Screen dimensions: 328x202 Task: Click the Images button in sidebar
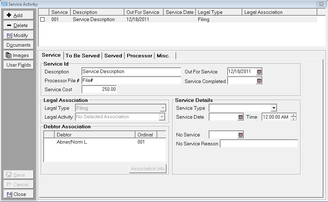[x=19, y=55]
